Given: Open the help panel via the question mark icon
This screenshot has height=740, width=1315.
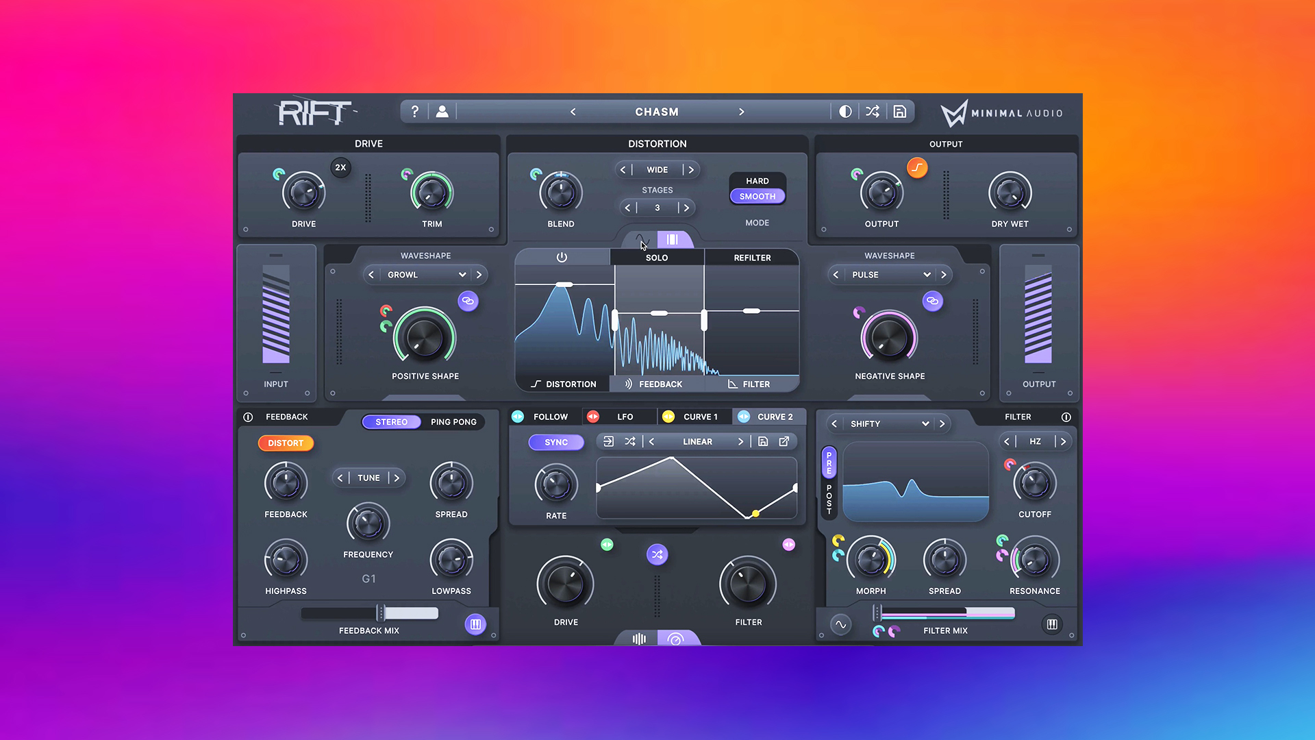Looking at the screenshot, I should click(414, 111).
